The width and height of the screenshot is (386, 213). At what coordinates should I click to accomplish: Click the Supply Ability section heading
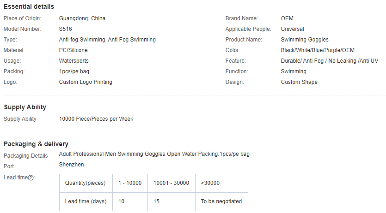(25, 107)
